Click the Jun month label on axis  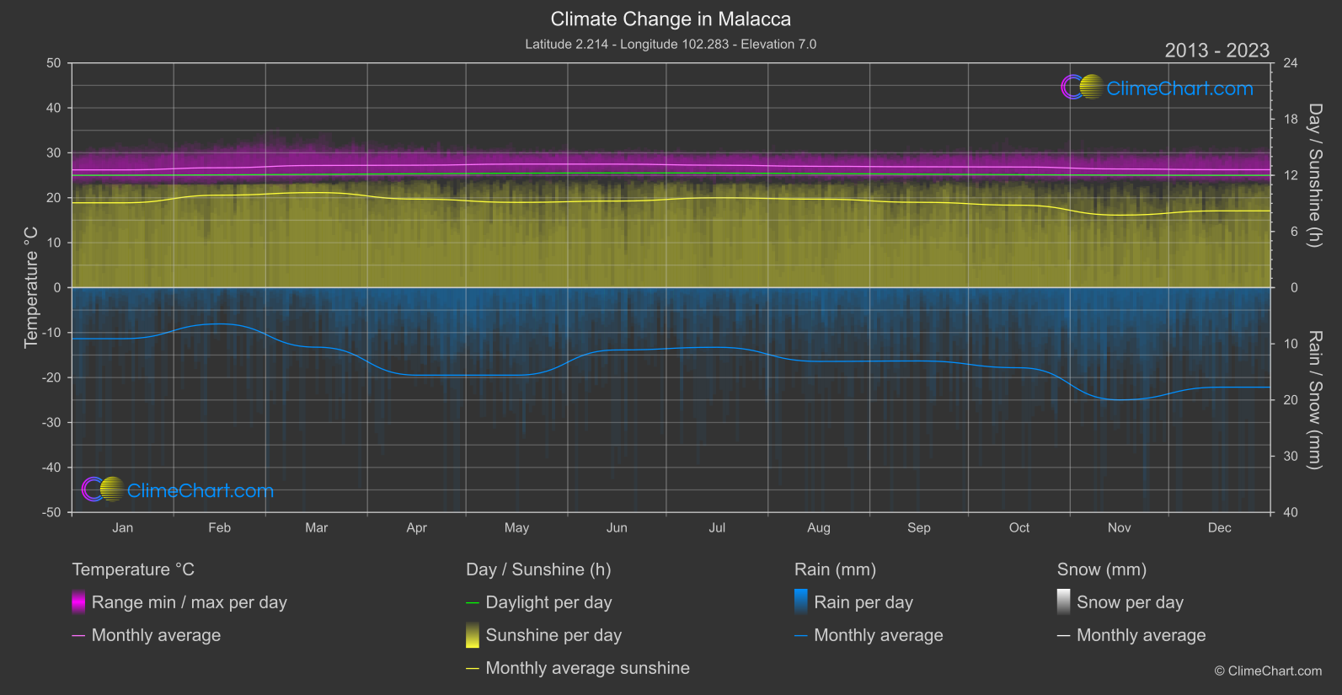(617, 527)
